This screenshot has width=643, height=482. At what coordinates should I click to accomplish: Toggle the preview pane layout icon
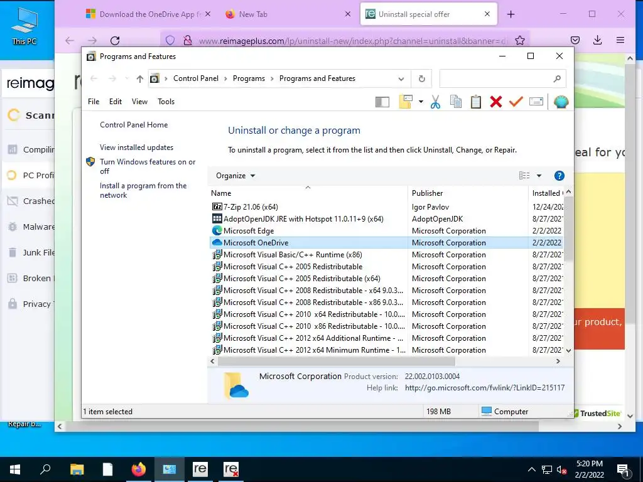pyautogui.click(x=382, y=102)
